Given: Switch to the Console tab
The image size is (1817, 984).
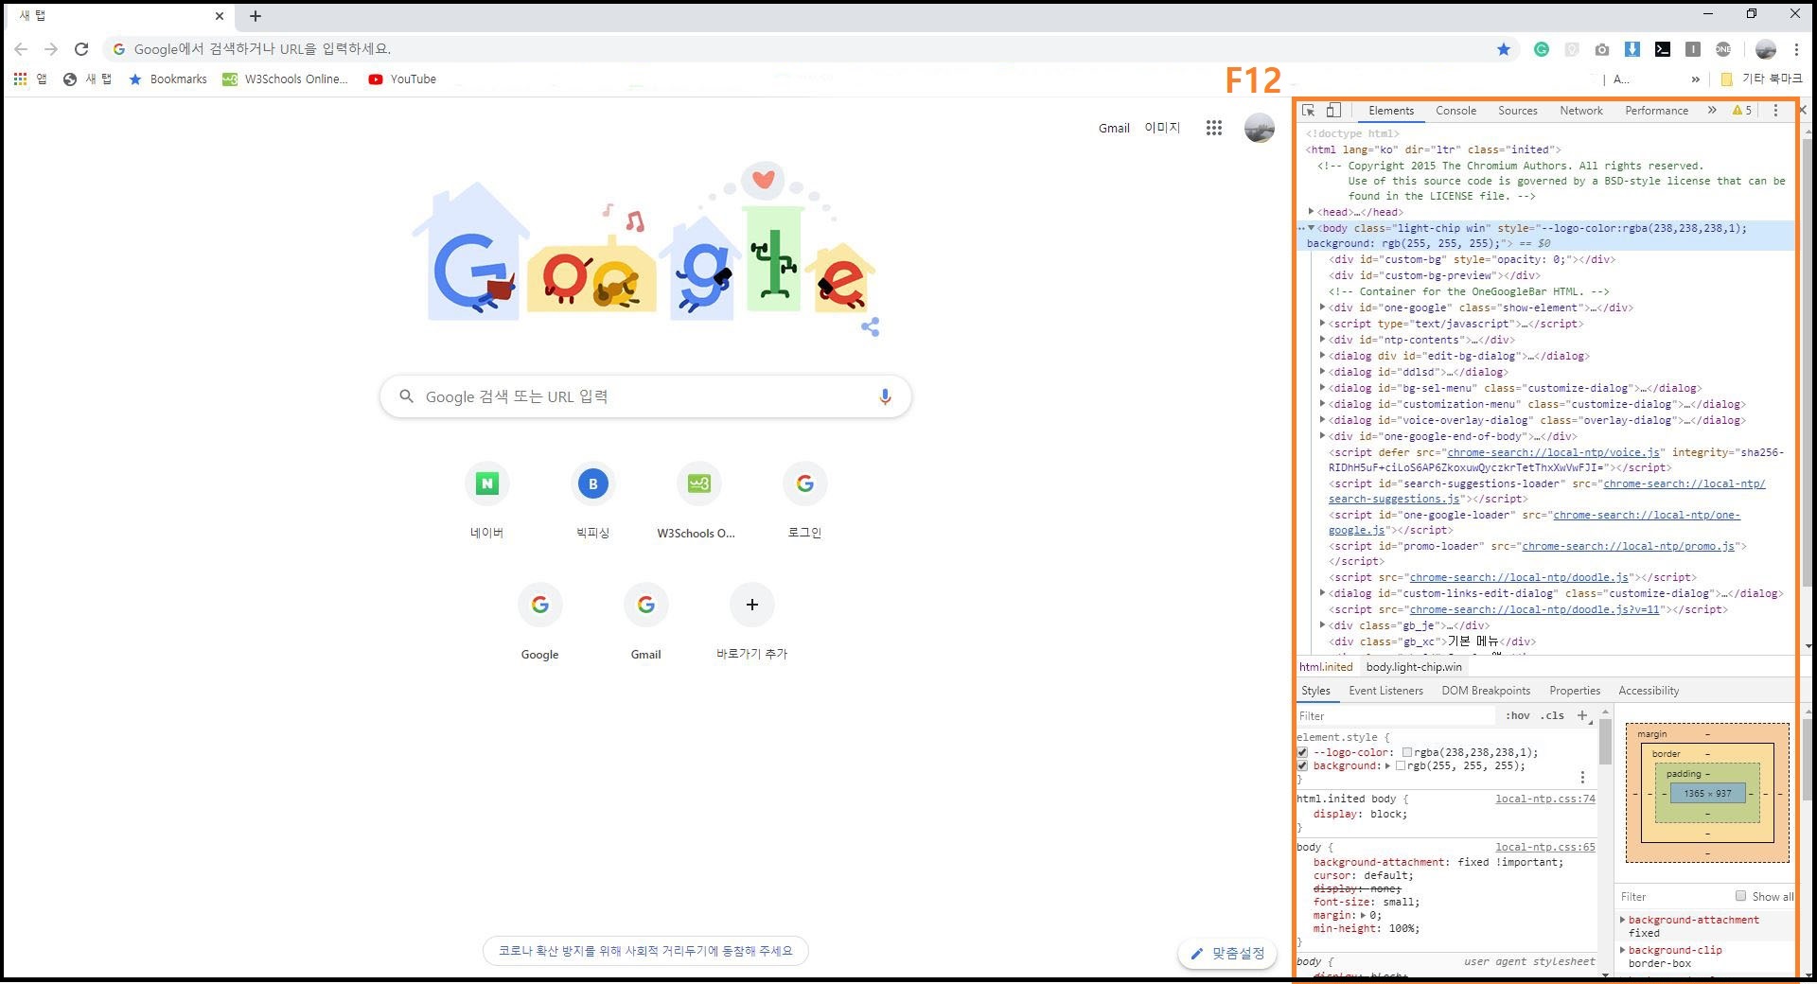Looking at the screenshot, I should pyautogui.click(x=1455, y=111).
